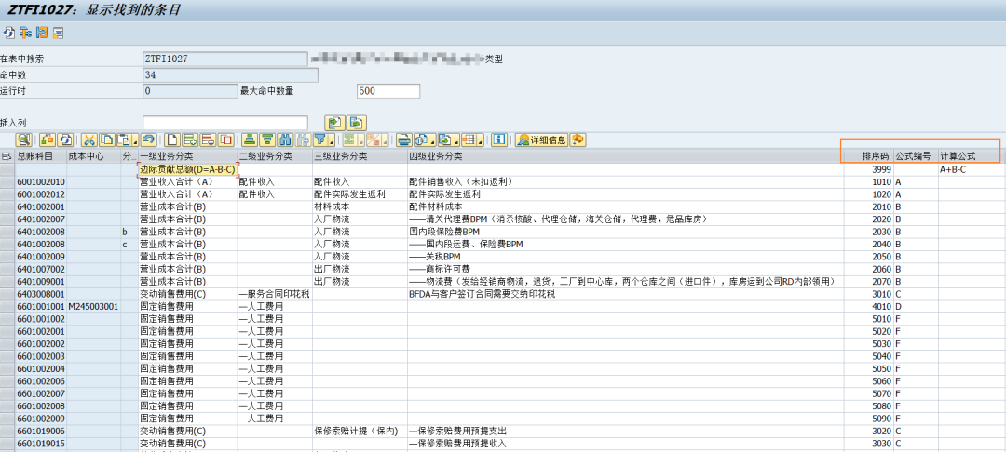Click the grid toolbar Refresh icon
Screen dimensions: 1006x452
click(x=65, y=140)
